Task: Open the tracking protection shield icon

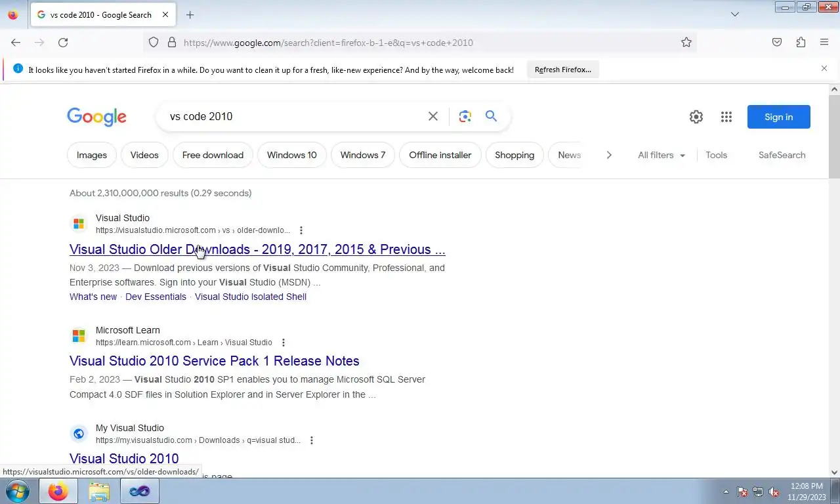Action: [x=154, y=43]
